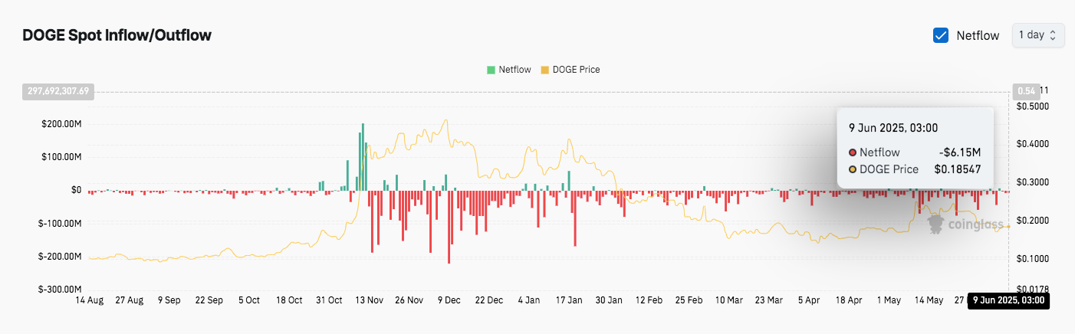Click the tallest green inflow bar in November
This screenshot has width=1075, height=334.
click(363, 156)
